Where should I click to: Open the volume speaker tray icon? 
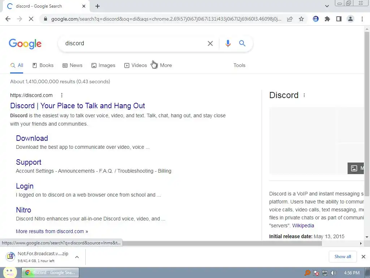(x=333, y=273)
